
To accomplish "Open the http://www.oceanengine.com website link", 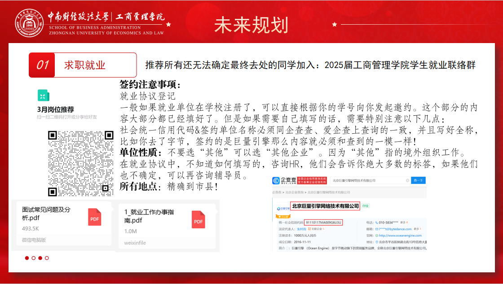I will (x=400, y=235).
